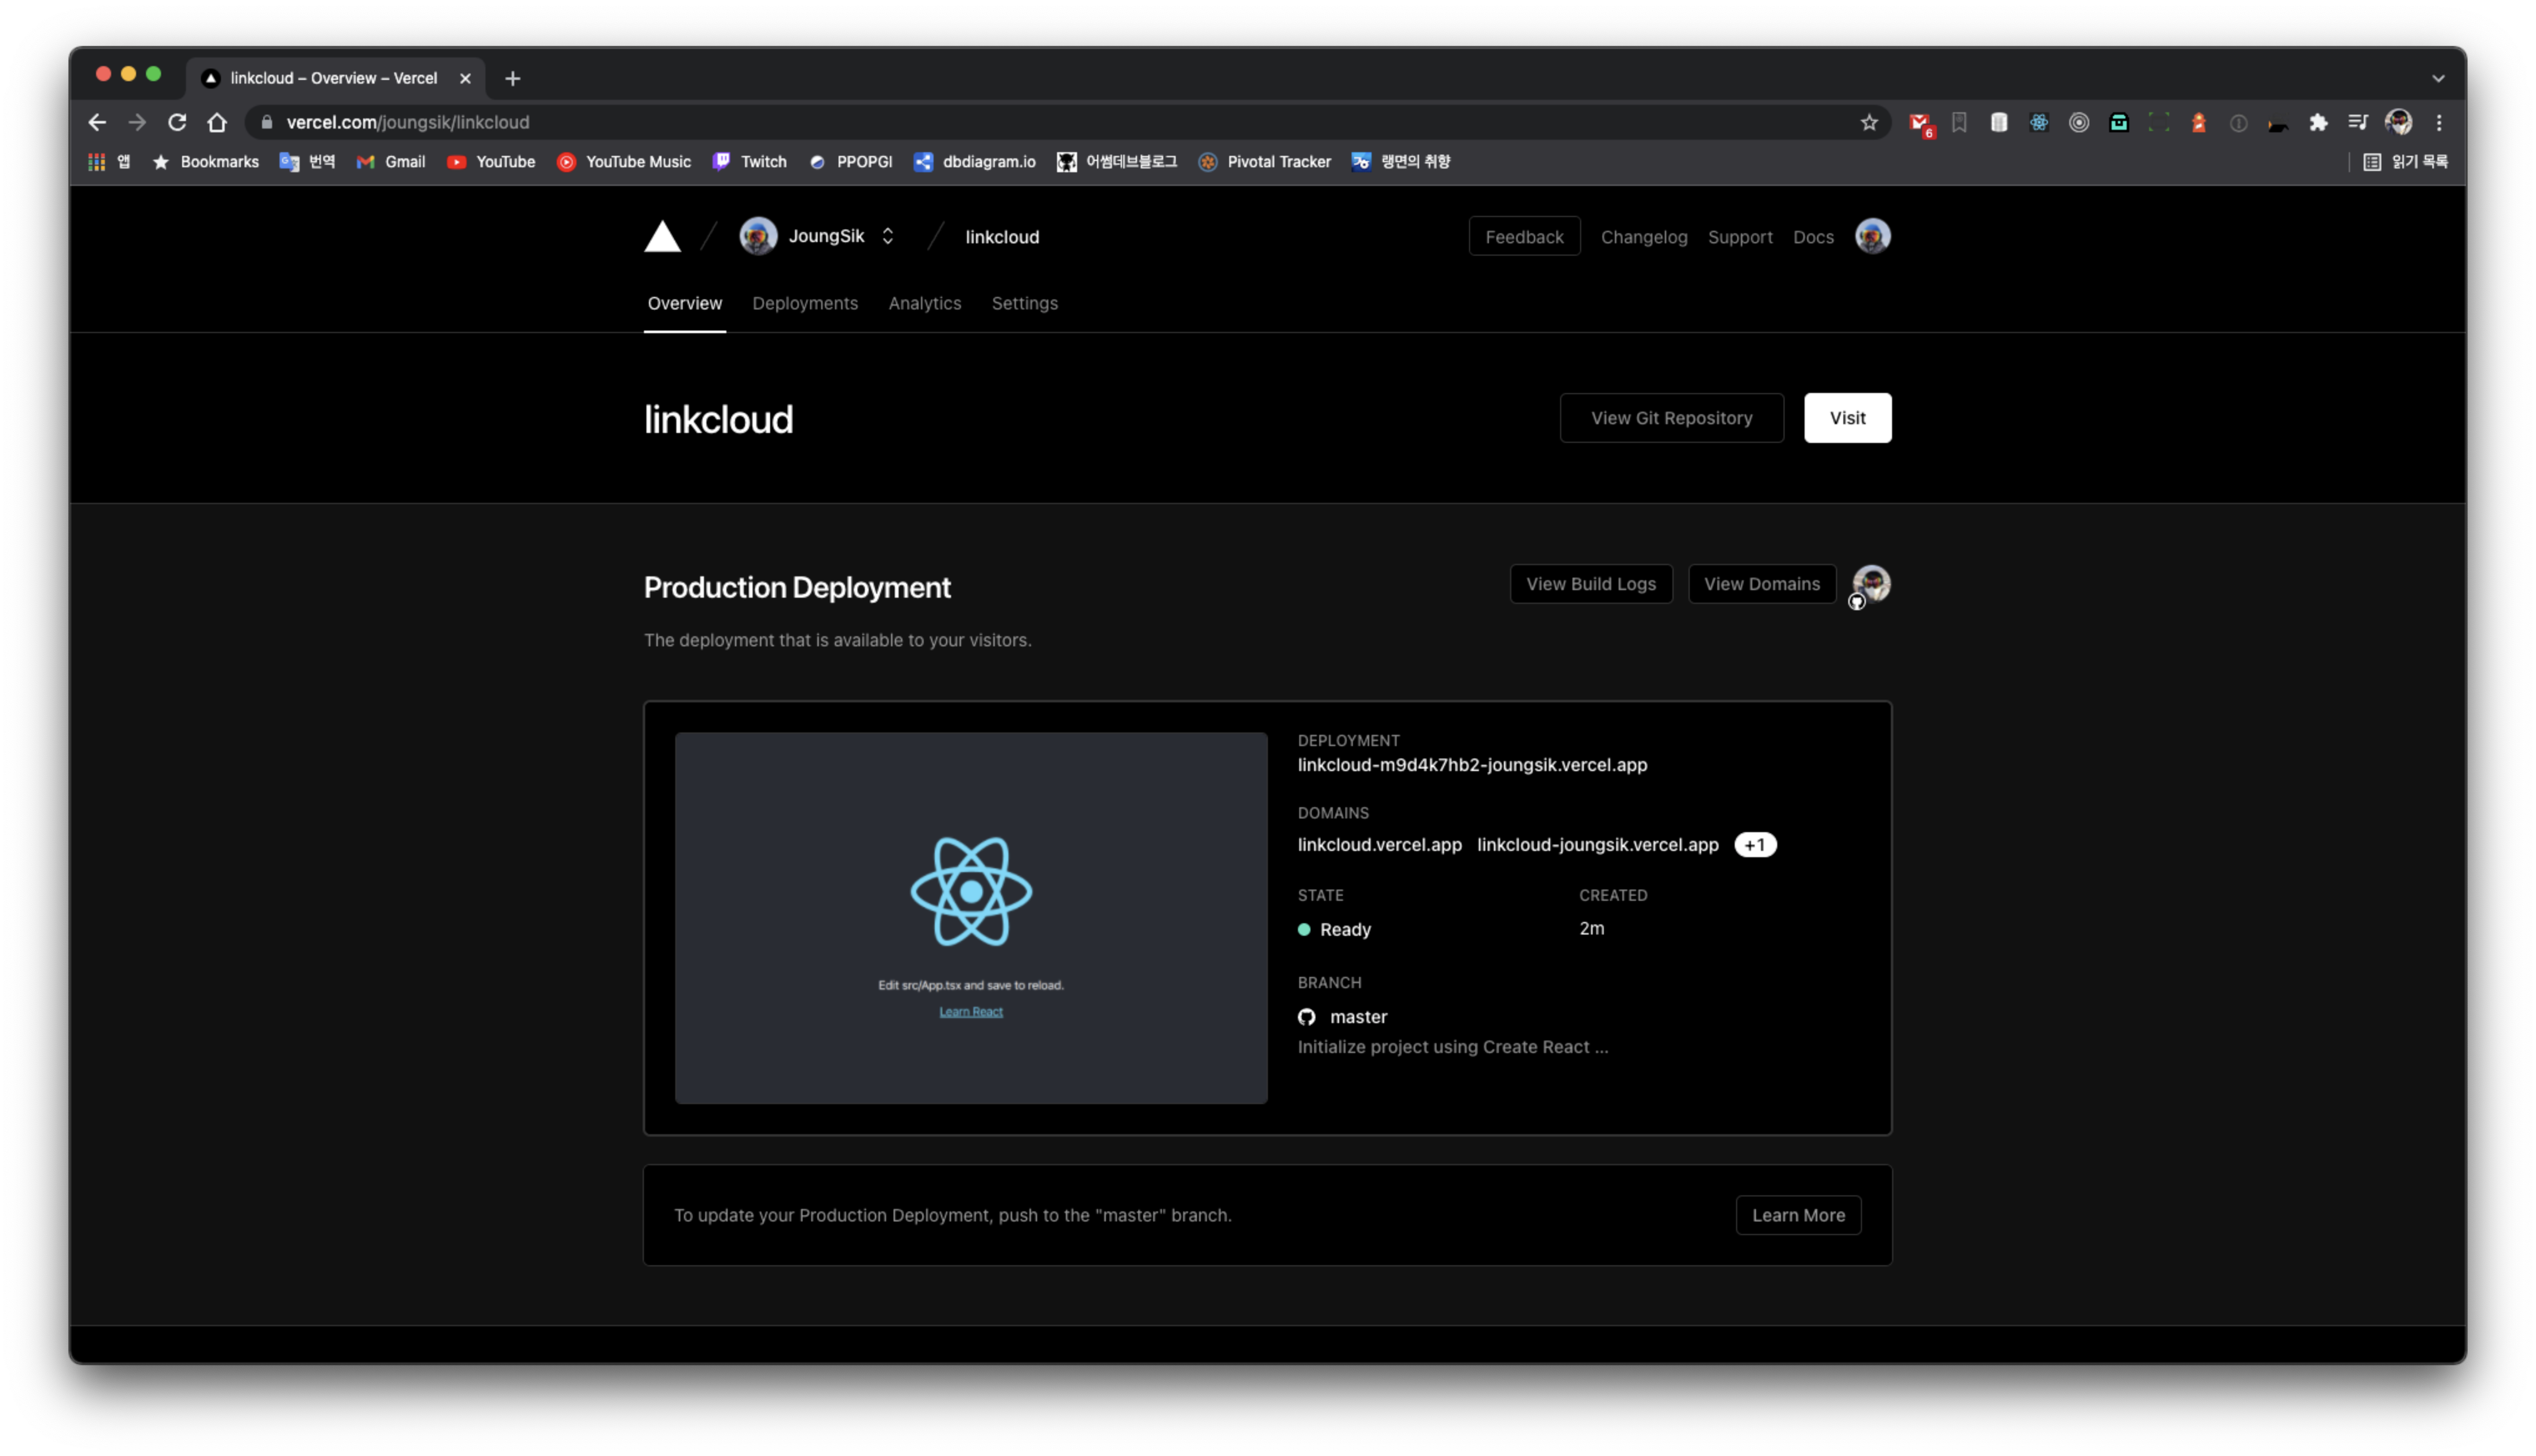Viewport: 2536px width, 1456px height.
Task: Open the JoungSik scope switcher chevrons
Action: pyautogui.click(x=887, y=236)
